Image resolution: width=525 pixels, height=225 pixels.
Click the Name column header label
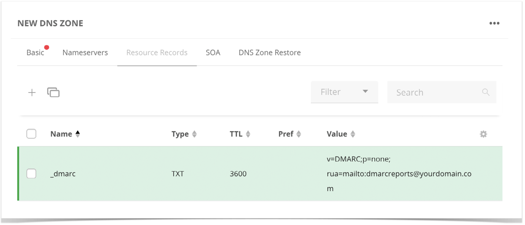(61, 134)
